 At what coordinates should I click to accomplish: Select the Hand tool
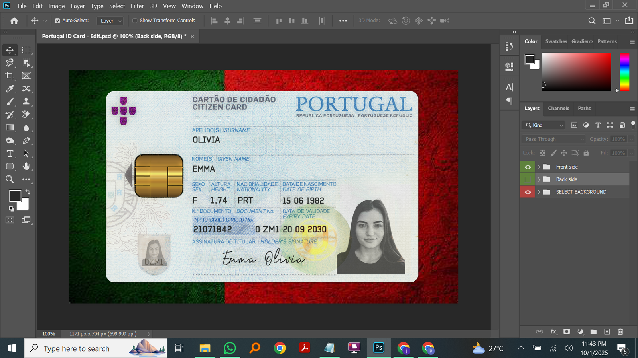point(26,166)
